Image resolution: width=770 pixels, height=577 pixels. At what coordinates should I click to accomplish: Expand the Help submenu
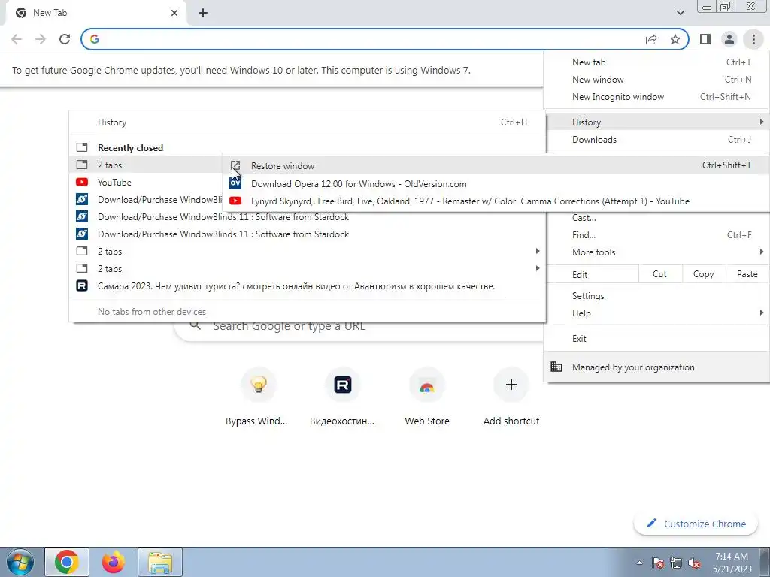click(x=656, y=313)
